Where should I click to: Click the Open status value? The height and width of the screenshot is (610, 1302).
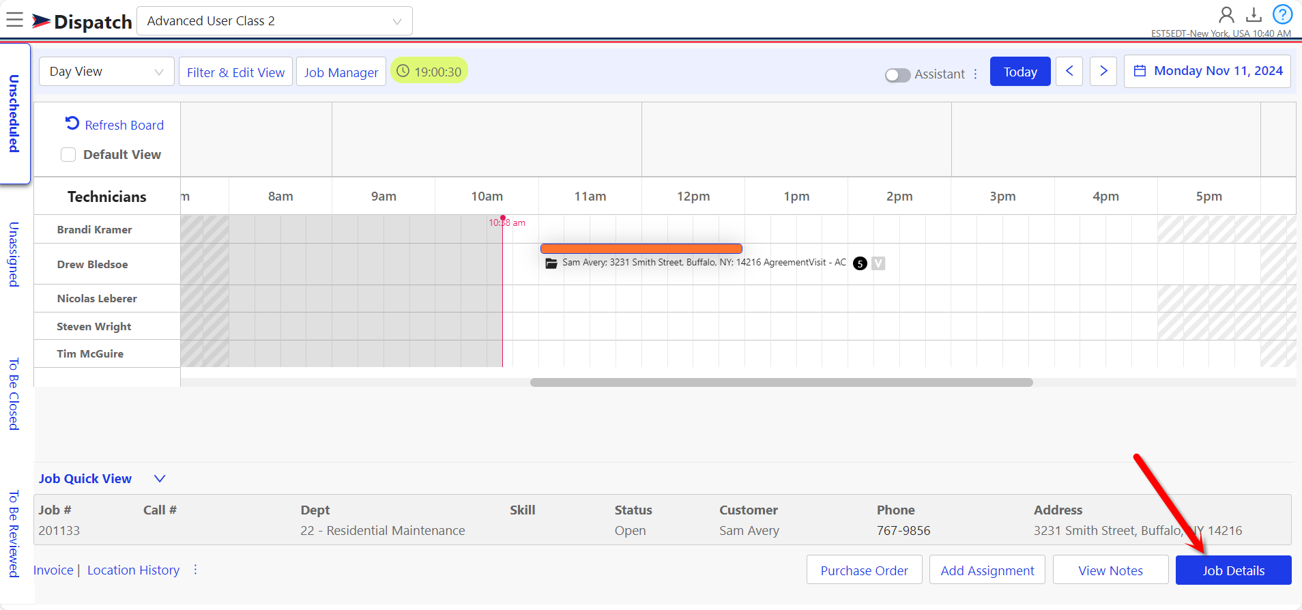coord(630,530)
